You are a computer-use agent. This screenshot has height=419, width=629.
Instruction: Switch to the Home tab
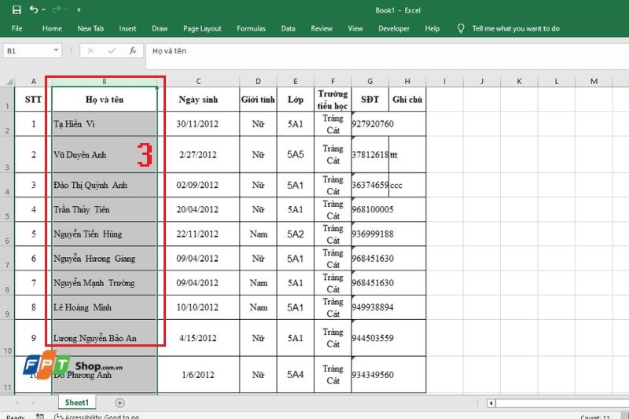pyautogui.click(x=52, y=28)
